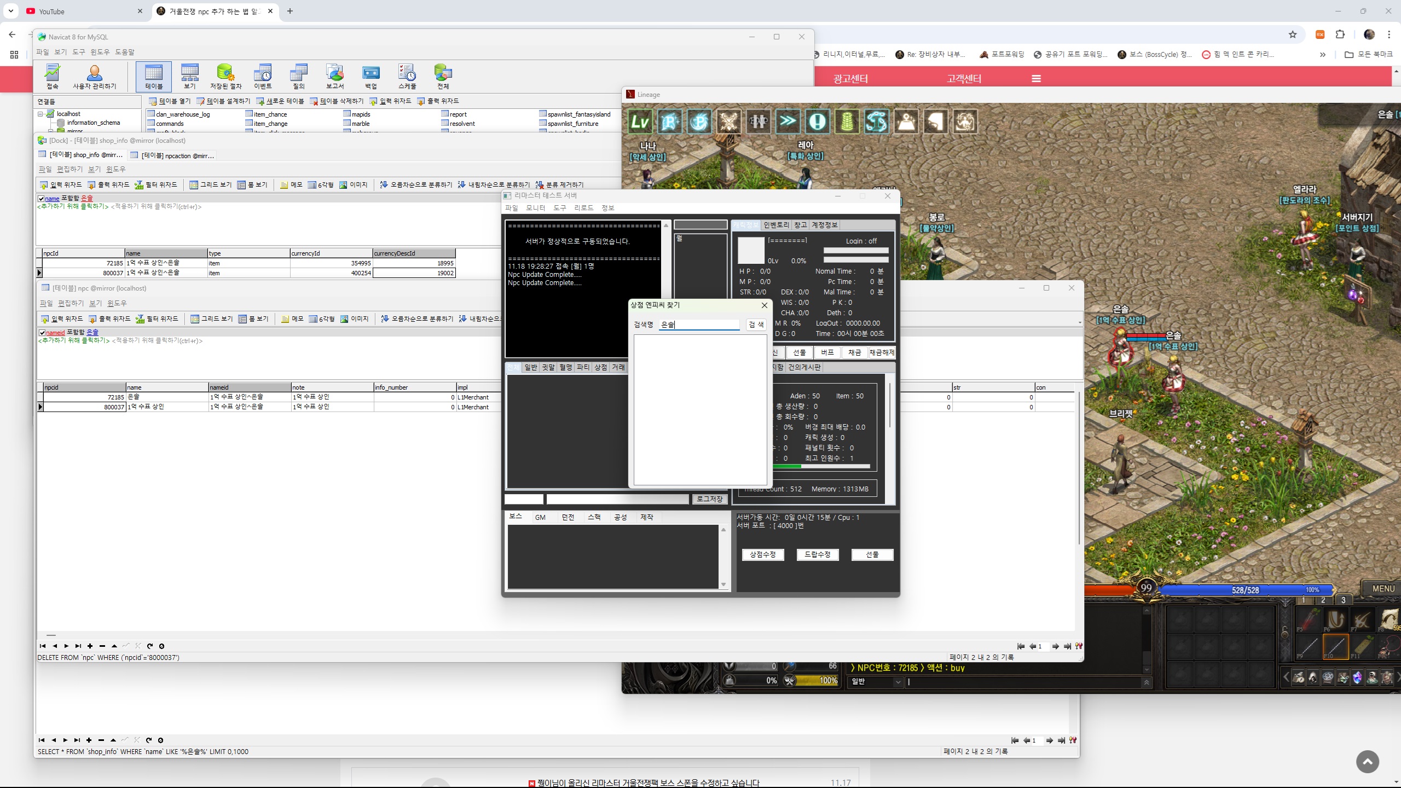Click the 버프 button in server window
This screenshot has height=788, width=1401.
tap(827, 352)
